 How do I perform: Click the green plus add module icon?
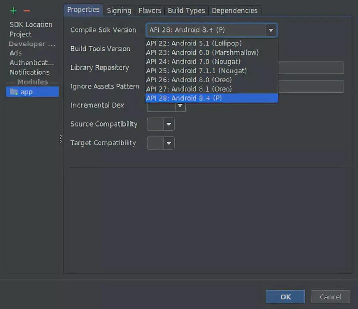(x=14, y=11)
